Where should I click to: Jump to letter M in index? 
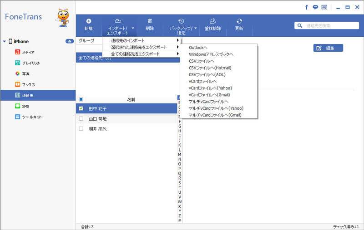pyautogui.click(x=179, y=154)
